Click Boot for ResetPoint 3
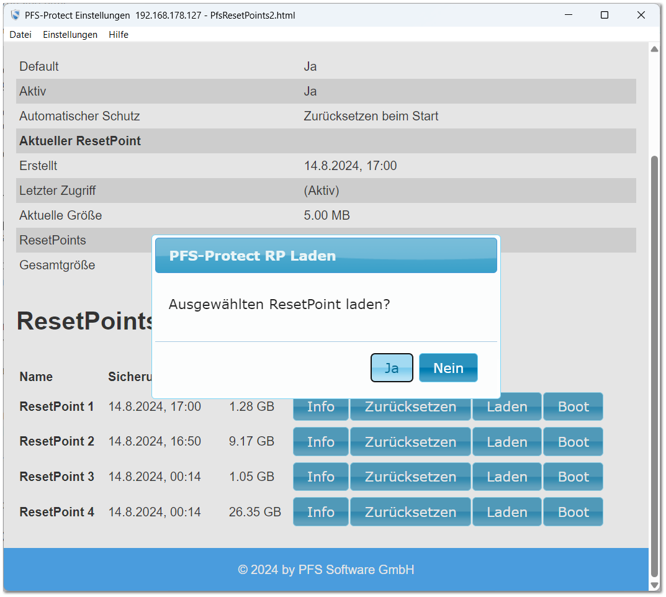This screenshot has width=666, height=597. click(573, 477)
